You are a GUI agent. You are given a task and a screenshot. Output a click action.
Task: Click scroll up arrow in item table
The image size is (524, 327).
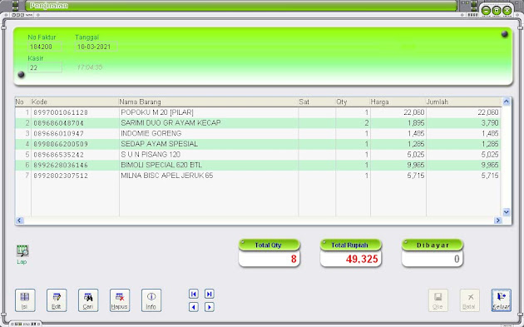point(507,102)
